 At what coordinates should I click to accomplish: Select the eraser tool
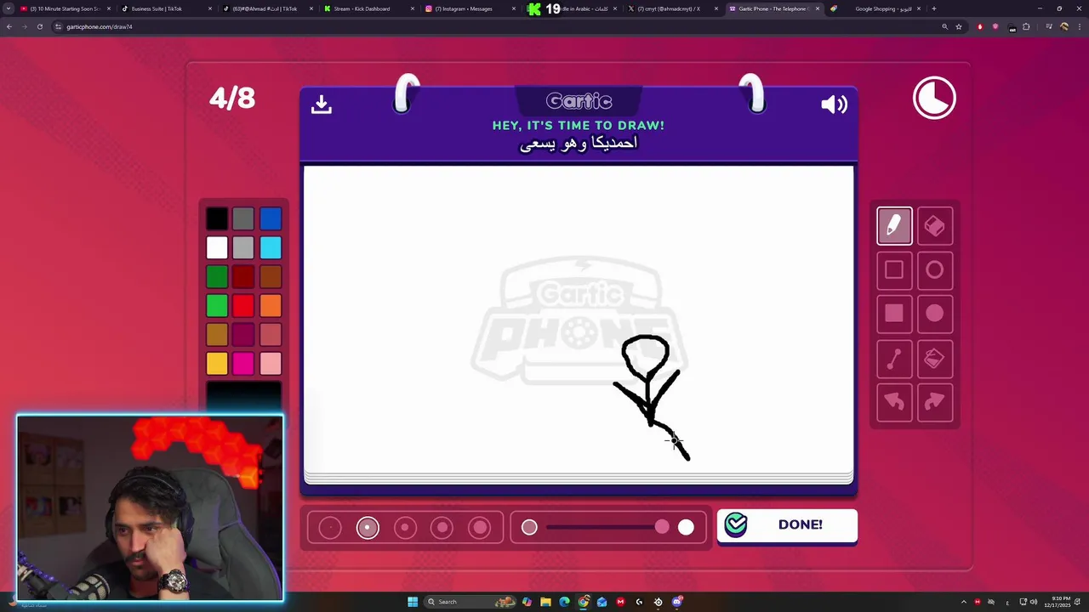tap(934, 226)
